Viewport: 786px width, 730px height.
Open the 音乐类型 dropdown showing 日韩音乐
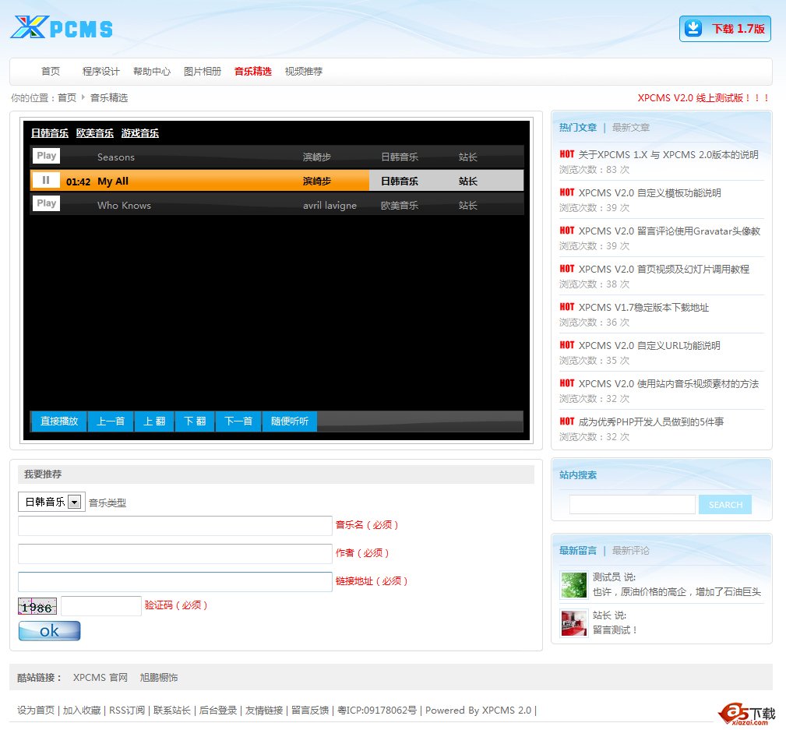pyautogui.click(x=51, y=502)
